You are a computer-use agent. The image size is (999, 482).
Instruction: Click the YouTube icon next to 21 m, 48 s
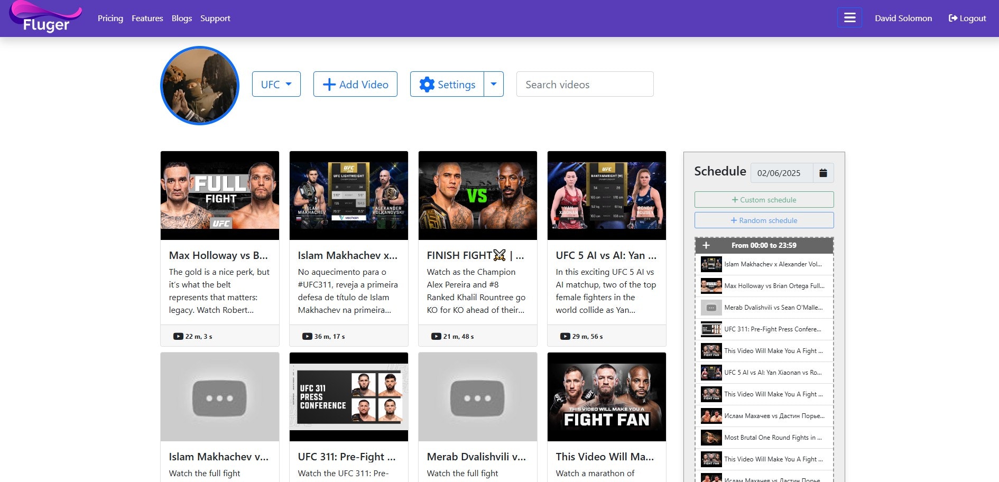(436, 336)
